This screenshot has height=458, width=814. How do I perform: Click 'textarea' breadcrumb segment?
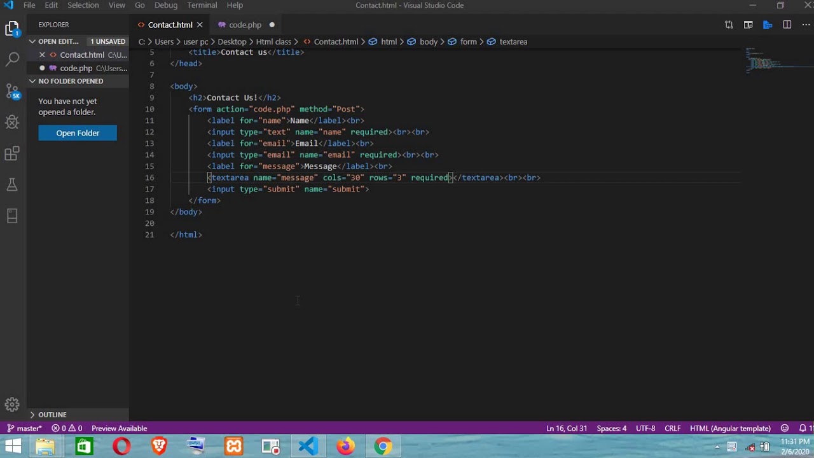513,41
